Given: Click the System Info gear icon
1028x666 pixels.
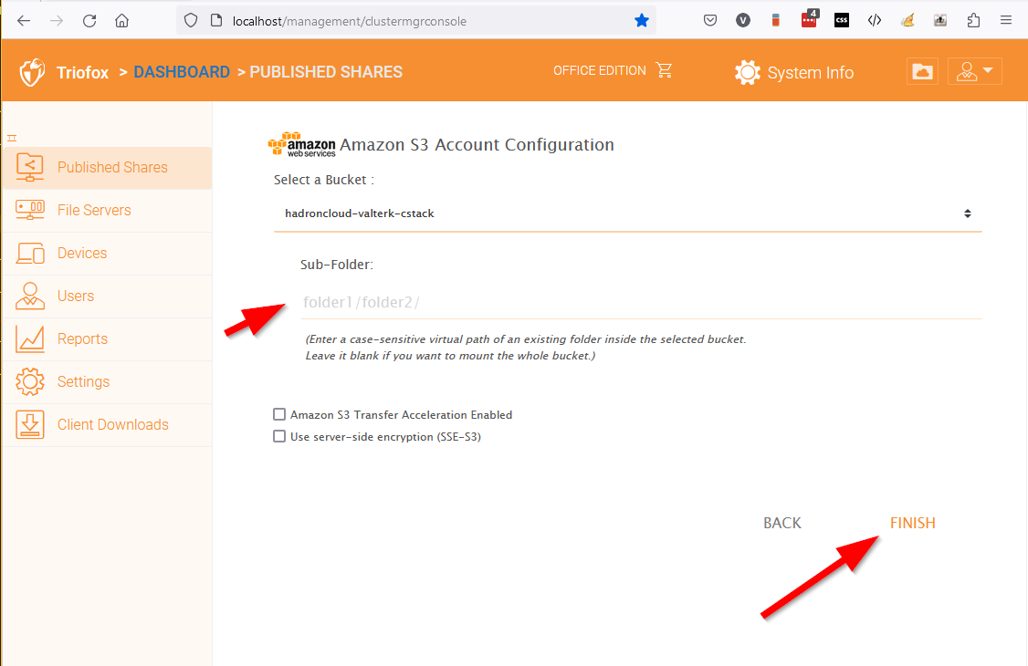Looking at the screenshot, I should point(748,72).
